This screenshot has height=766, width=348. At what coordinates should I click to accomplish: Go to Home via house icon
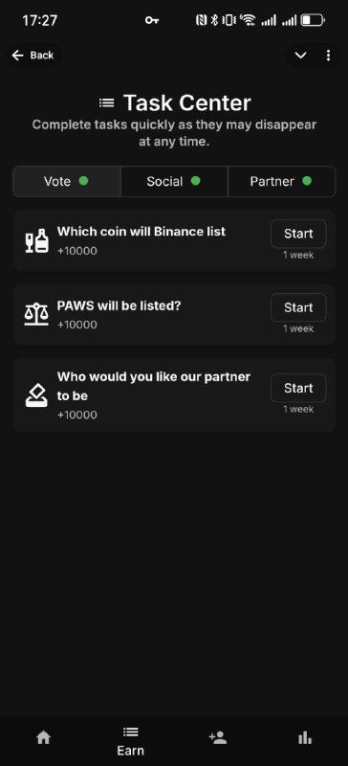[43, 737]
